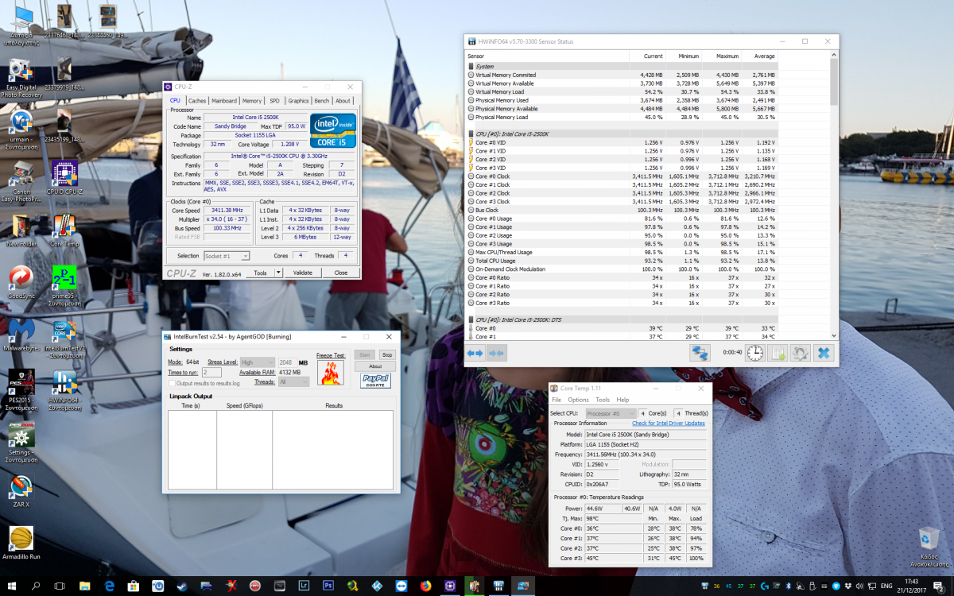Click the HWiNFO clock timer icon
This screenshot has width=954, height=596.
tap(754, 353)
